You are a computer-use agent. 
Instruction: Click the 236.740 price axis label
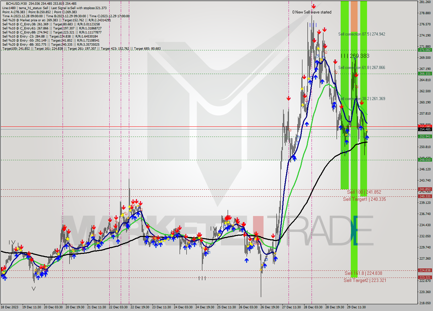[x=425, y=214]
